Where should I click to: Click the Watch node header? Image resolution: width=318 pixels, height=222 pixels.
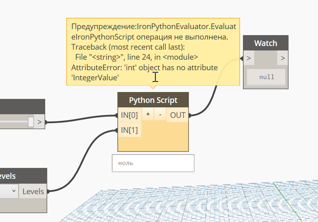coord(266,43)
